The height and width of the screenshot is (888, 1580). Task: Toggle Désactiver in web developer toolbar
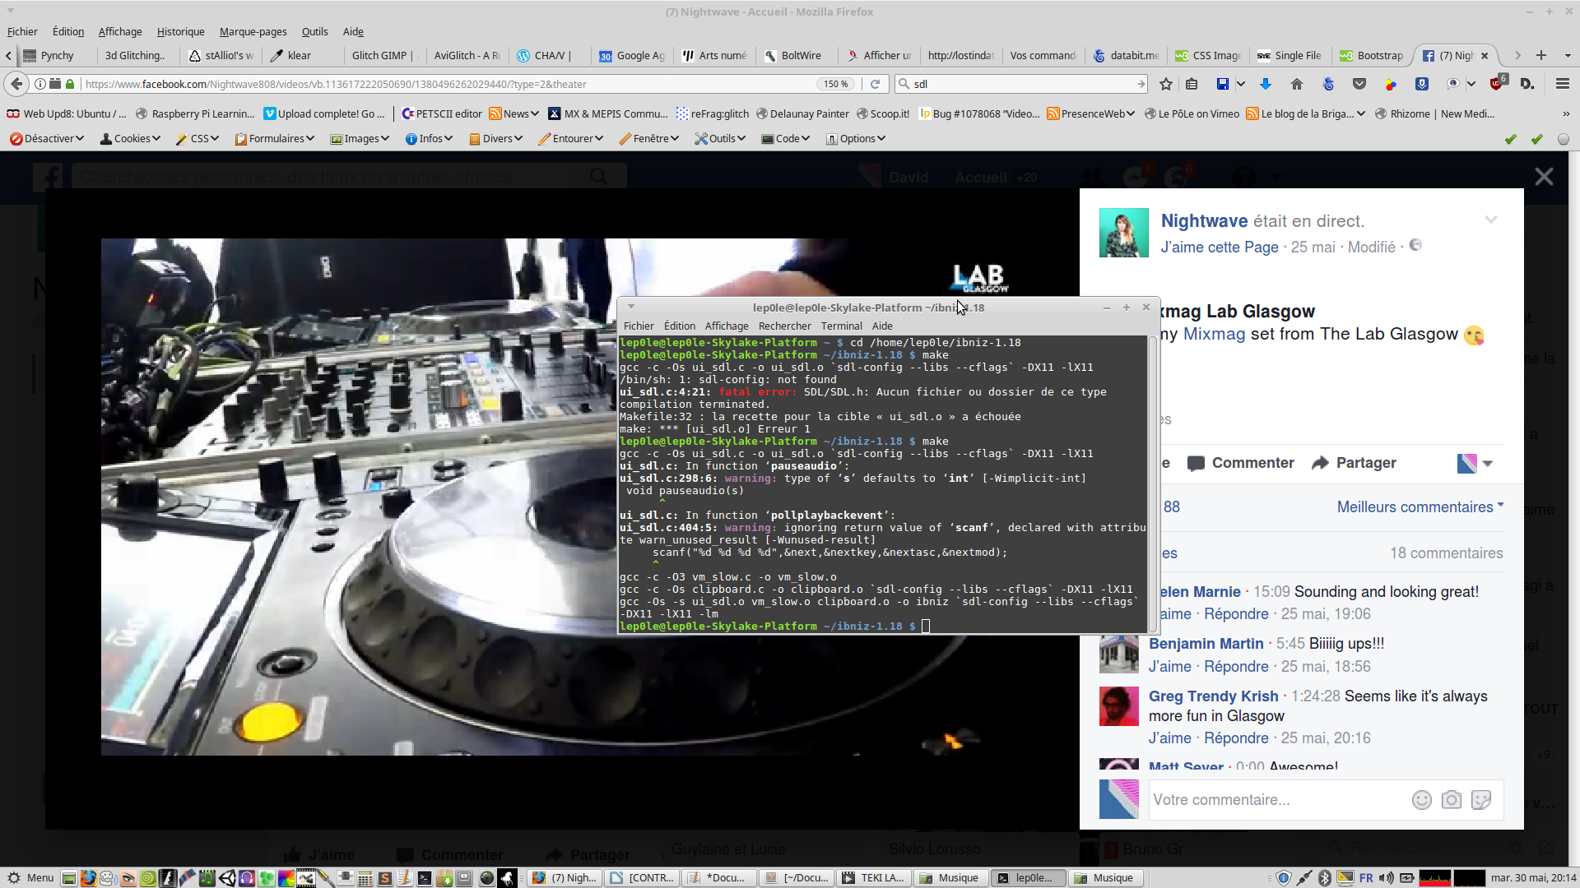coord(46,138)
